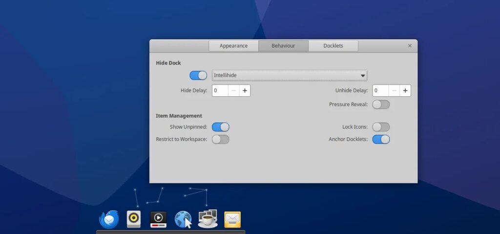Close the dock preferences window

410,46
